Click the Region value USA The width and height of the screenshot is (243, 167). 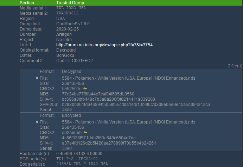pos(60,19)
